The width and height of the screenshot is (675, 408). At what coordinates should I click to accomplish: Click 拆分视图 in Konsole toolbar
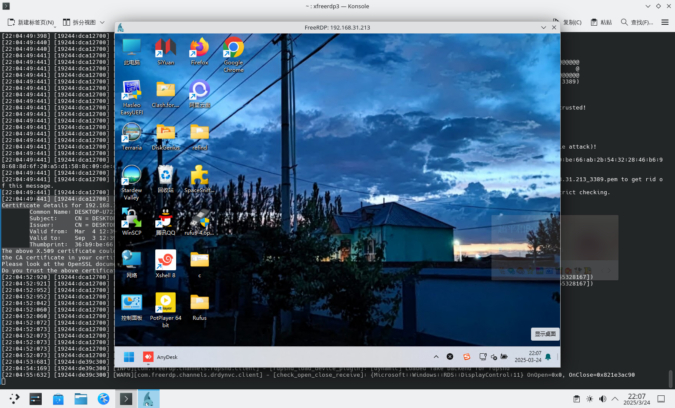[80, 22]
